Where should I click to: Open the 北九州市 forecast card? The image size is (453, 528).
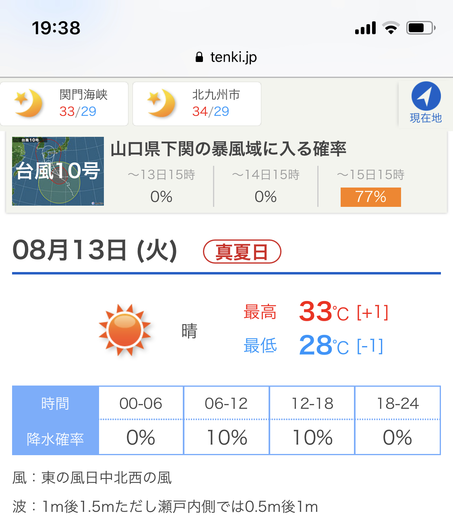[197, 104]
